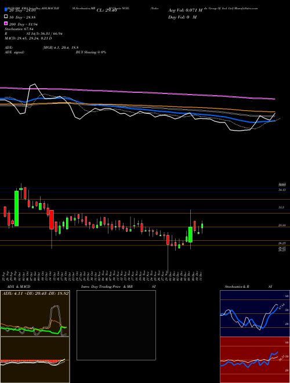
Task: Click the 'ADX: 4.11 +DY: 20.43 -DY: 18.82' header
Action: pyautogui.click(x=35, y=293)
